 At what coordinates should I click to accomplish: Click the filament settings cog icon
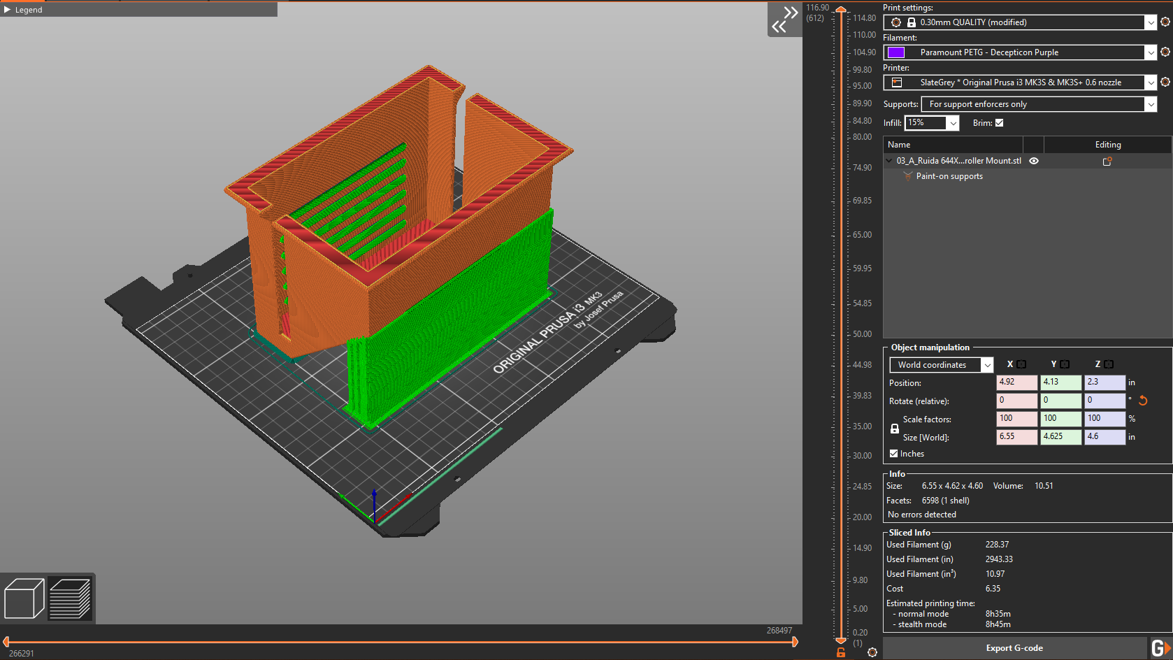tap(1165, 52)
